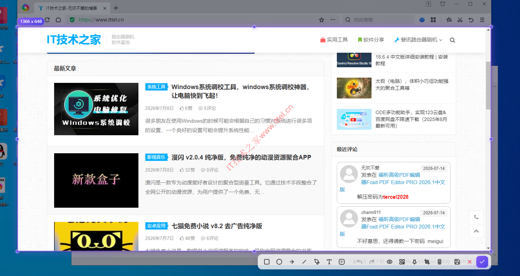Select the rectangle annotation tool

[x=267, y=262]
